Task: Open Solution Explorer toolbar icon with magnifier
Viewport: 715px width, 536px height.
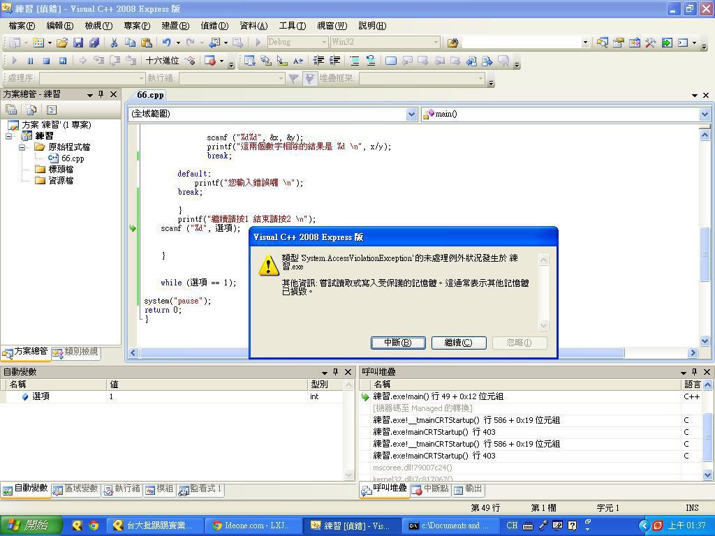Action: click(x=602, y=43)
